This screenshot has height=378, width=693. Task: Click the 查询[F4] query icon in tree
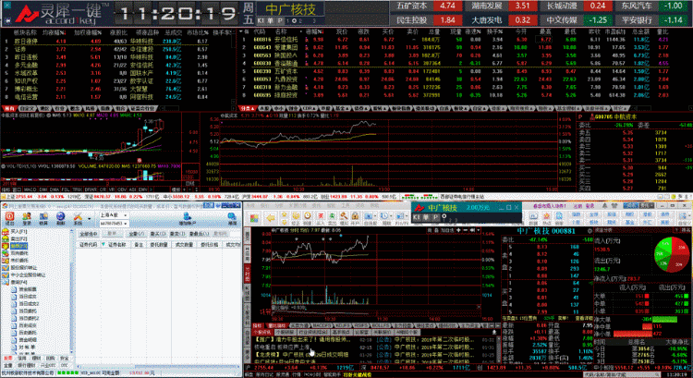[6, 282]
